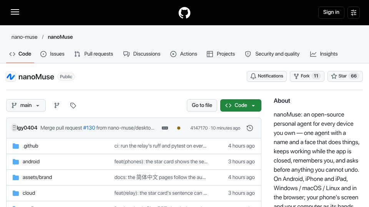Image resolution: width=369 pixels, height=207 pixels.
Task: Open the Discussions tab
Action: [142, 54]
